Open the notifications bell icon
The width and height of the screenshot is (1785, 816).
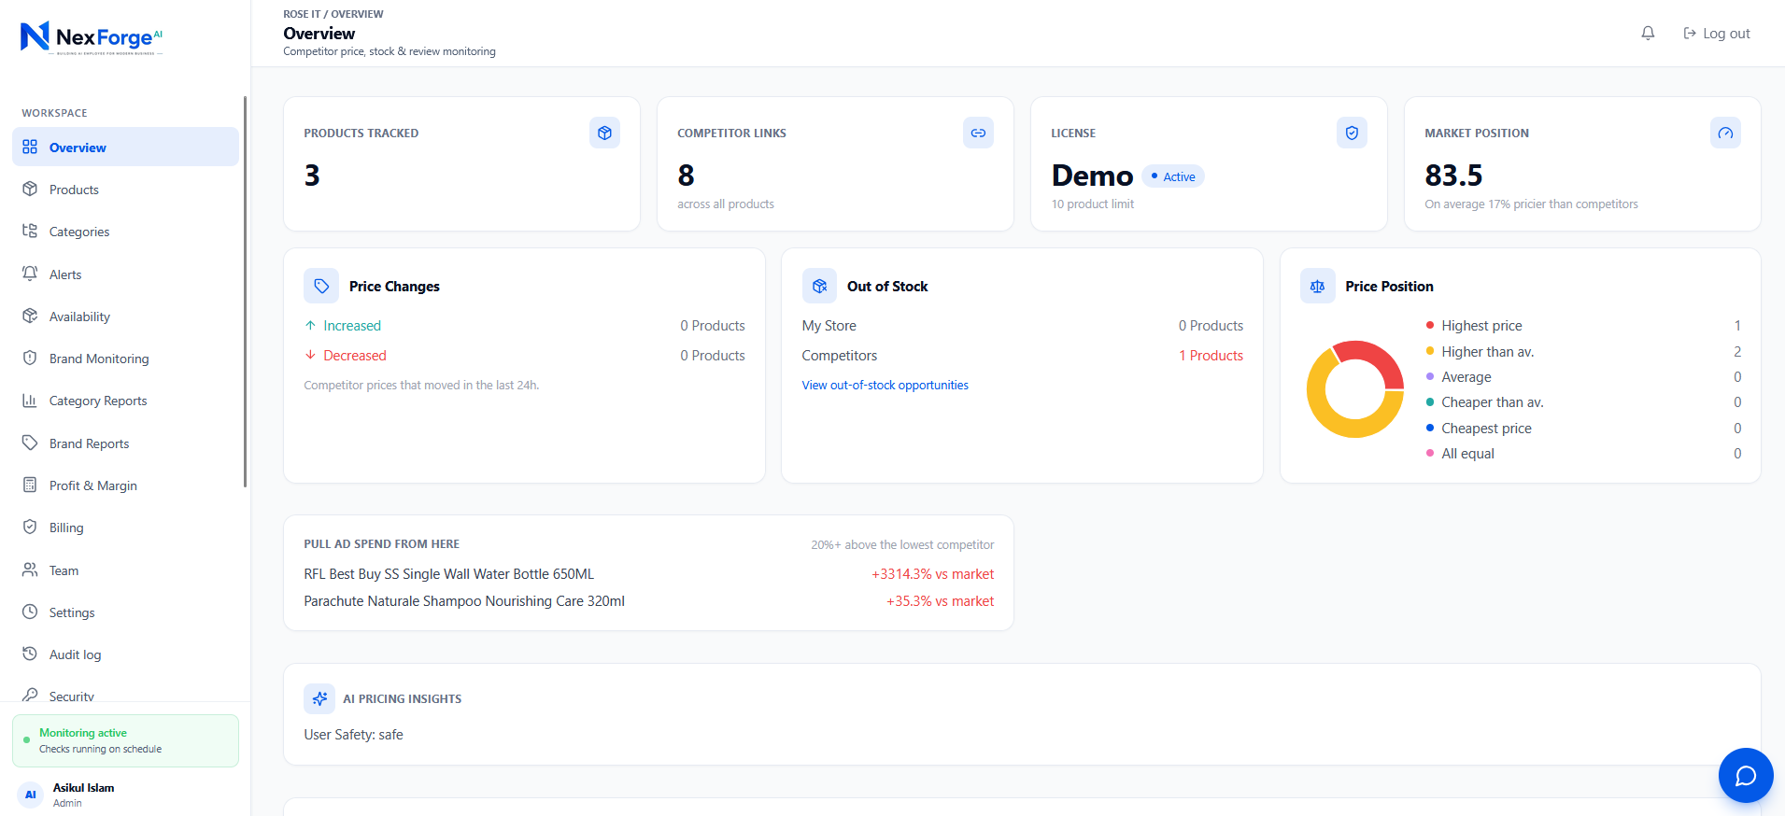1648,34
